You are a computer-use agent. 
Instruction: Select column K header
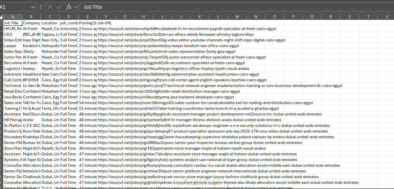[x=200, y=17]
